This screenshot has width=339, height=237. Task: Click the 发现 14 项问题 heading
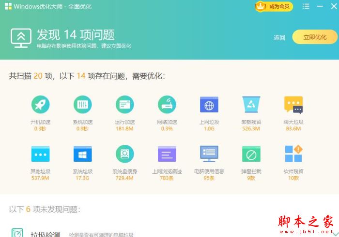(76, 35)
